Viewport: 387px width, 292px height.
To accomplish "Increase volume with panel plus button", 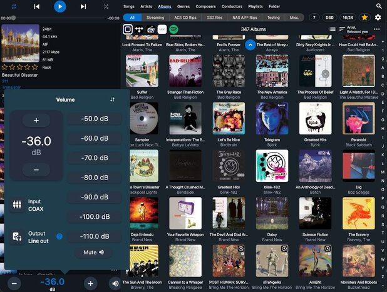I will coord(36,121).
